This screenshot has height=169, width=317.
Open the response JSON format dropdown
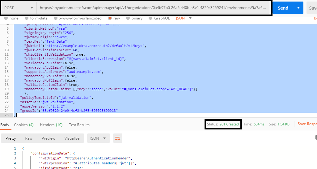[x=99, y=138]
